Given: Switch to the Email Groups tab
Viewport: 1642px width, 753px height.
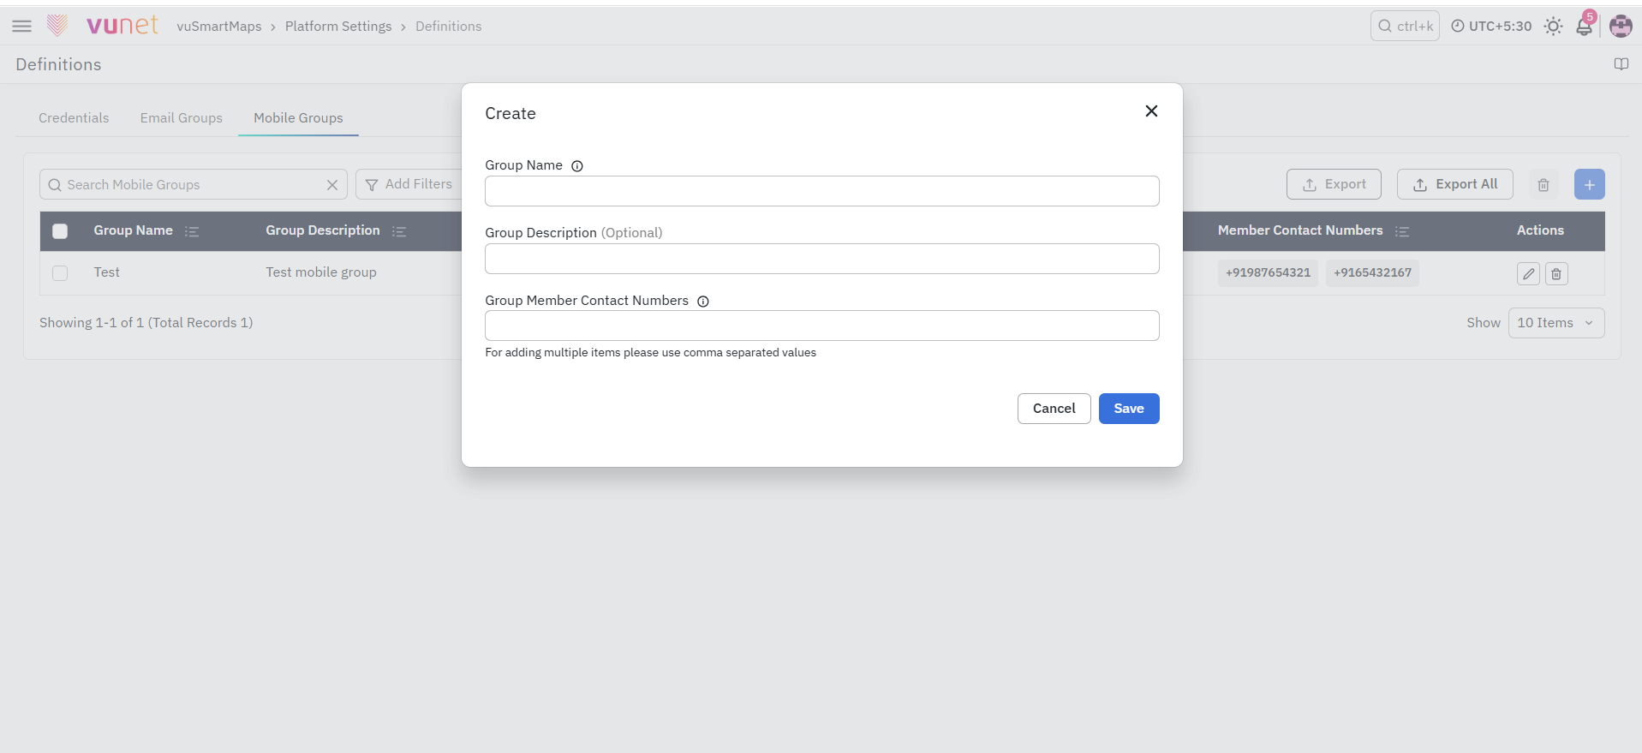Looking at the screenshot, I should 182,118.
